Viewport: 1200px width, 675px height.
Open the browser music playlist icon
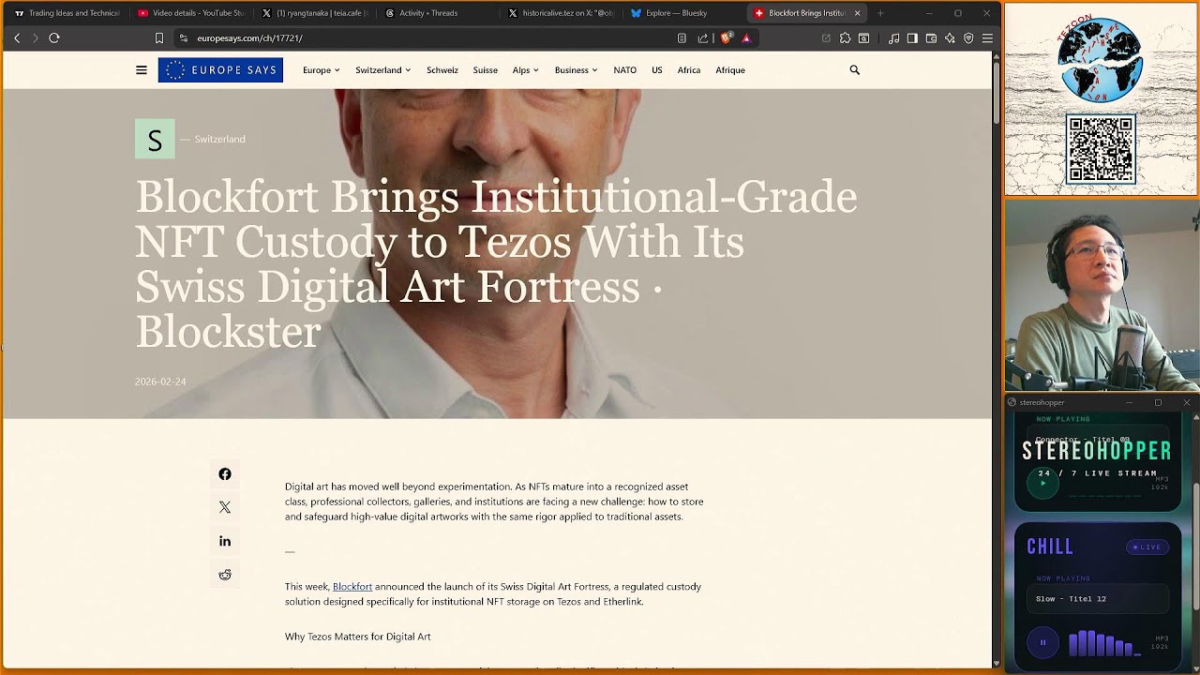pos(893,38)
